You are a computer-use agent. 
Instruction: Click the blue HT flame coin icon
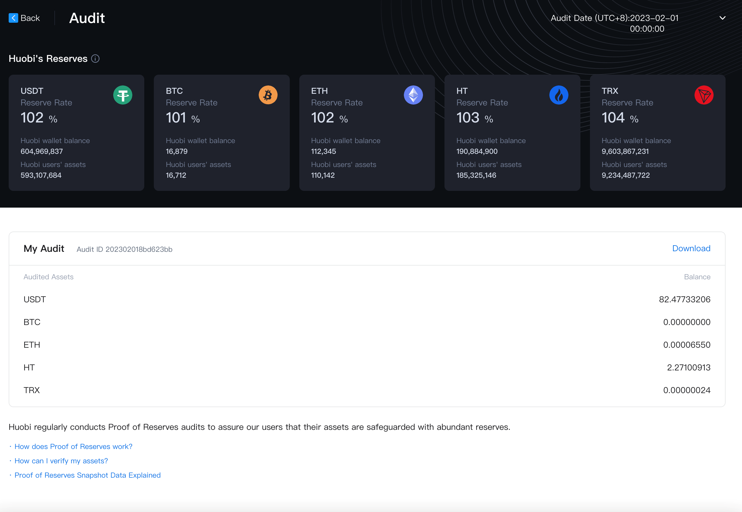tap(559, 95)
